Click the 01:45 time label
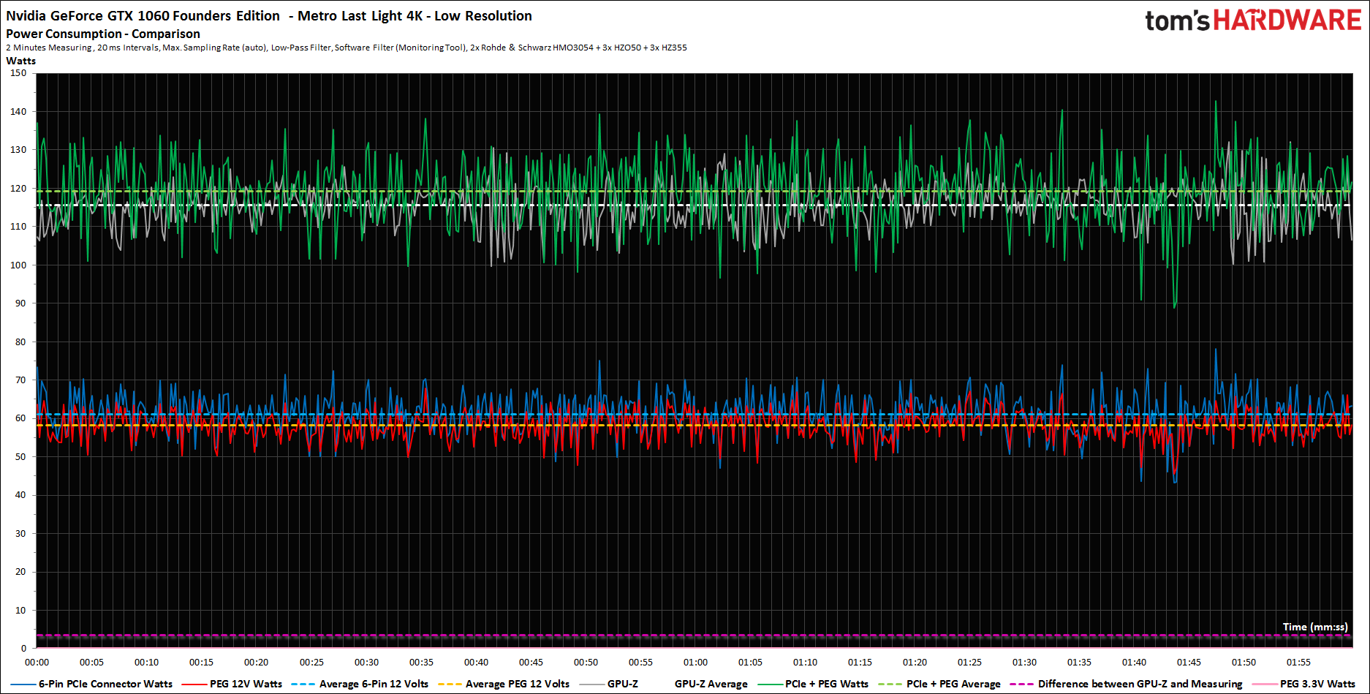The width and height of the screenshot is (1370, 694). point(1189,663)
